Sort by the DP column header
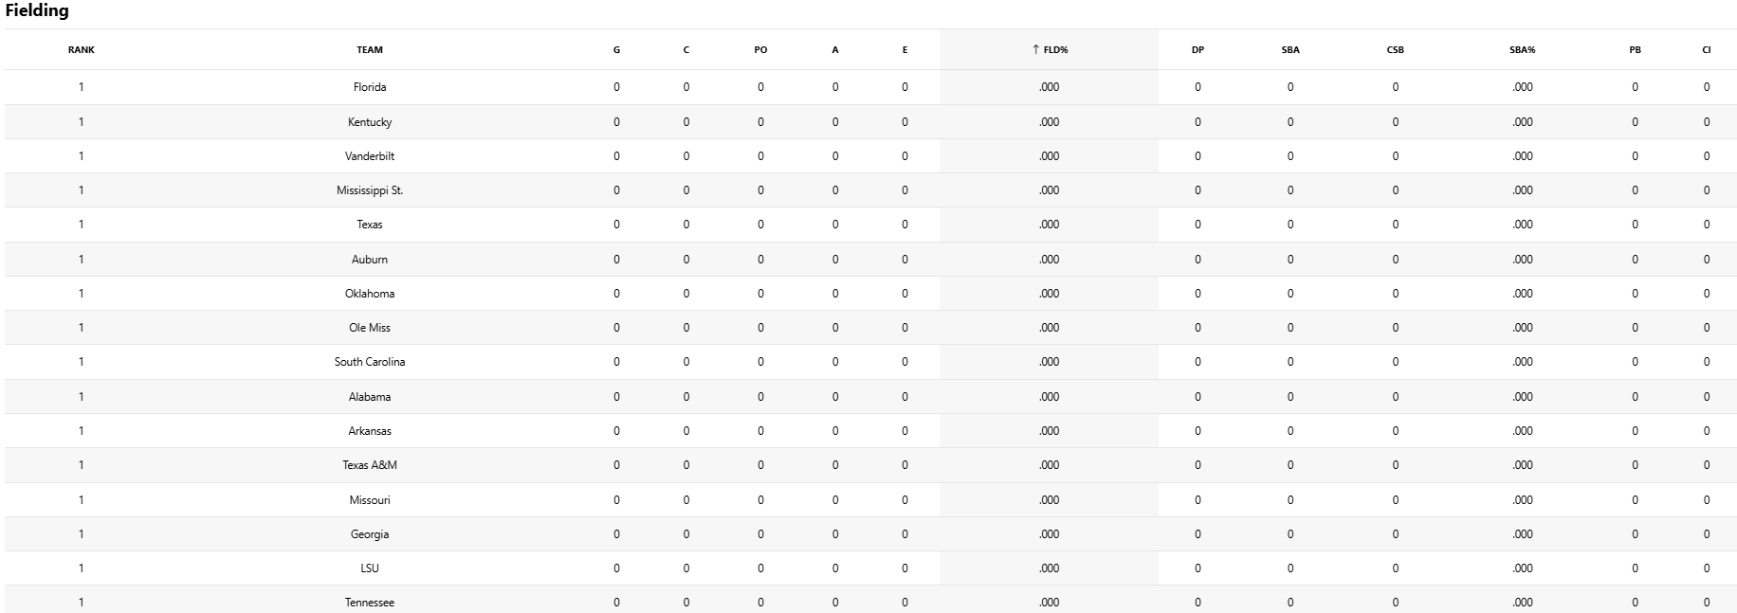The image size is (1737, 613). click(1198, 49)
